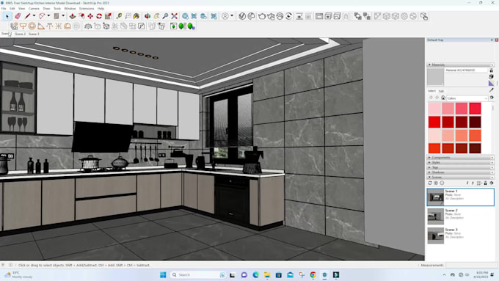Viewport: 499px width, 281px height.
Task: Expand the Tags panel
Action: (461, 167)
